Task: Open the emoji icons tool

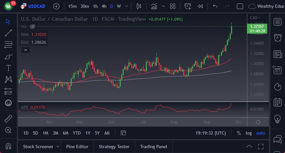Action: 8,103
